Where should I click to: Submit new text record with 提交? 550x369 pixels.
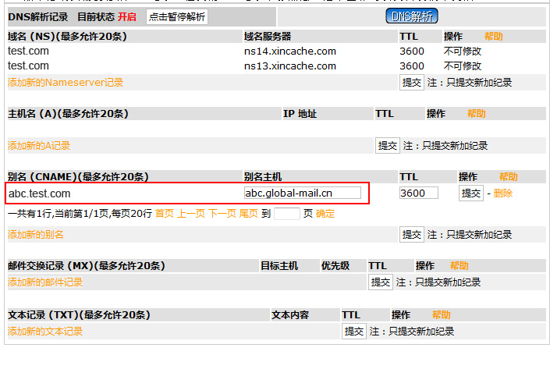[x=354, y=332]
